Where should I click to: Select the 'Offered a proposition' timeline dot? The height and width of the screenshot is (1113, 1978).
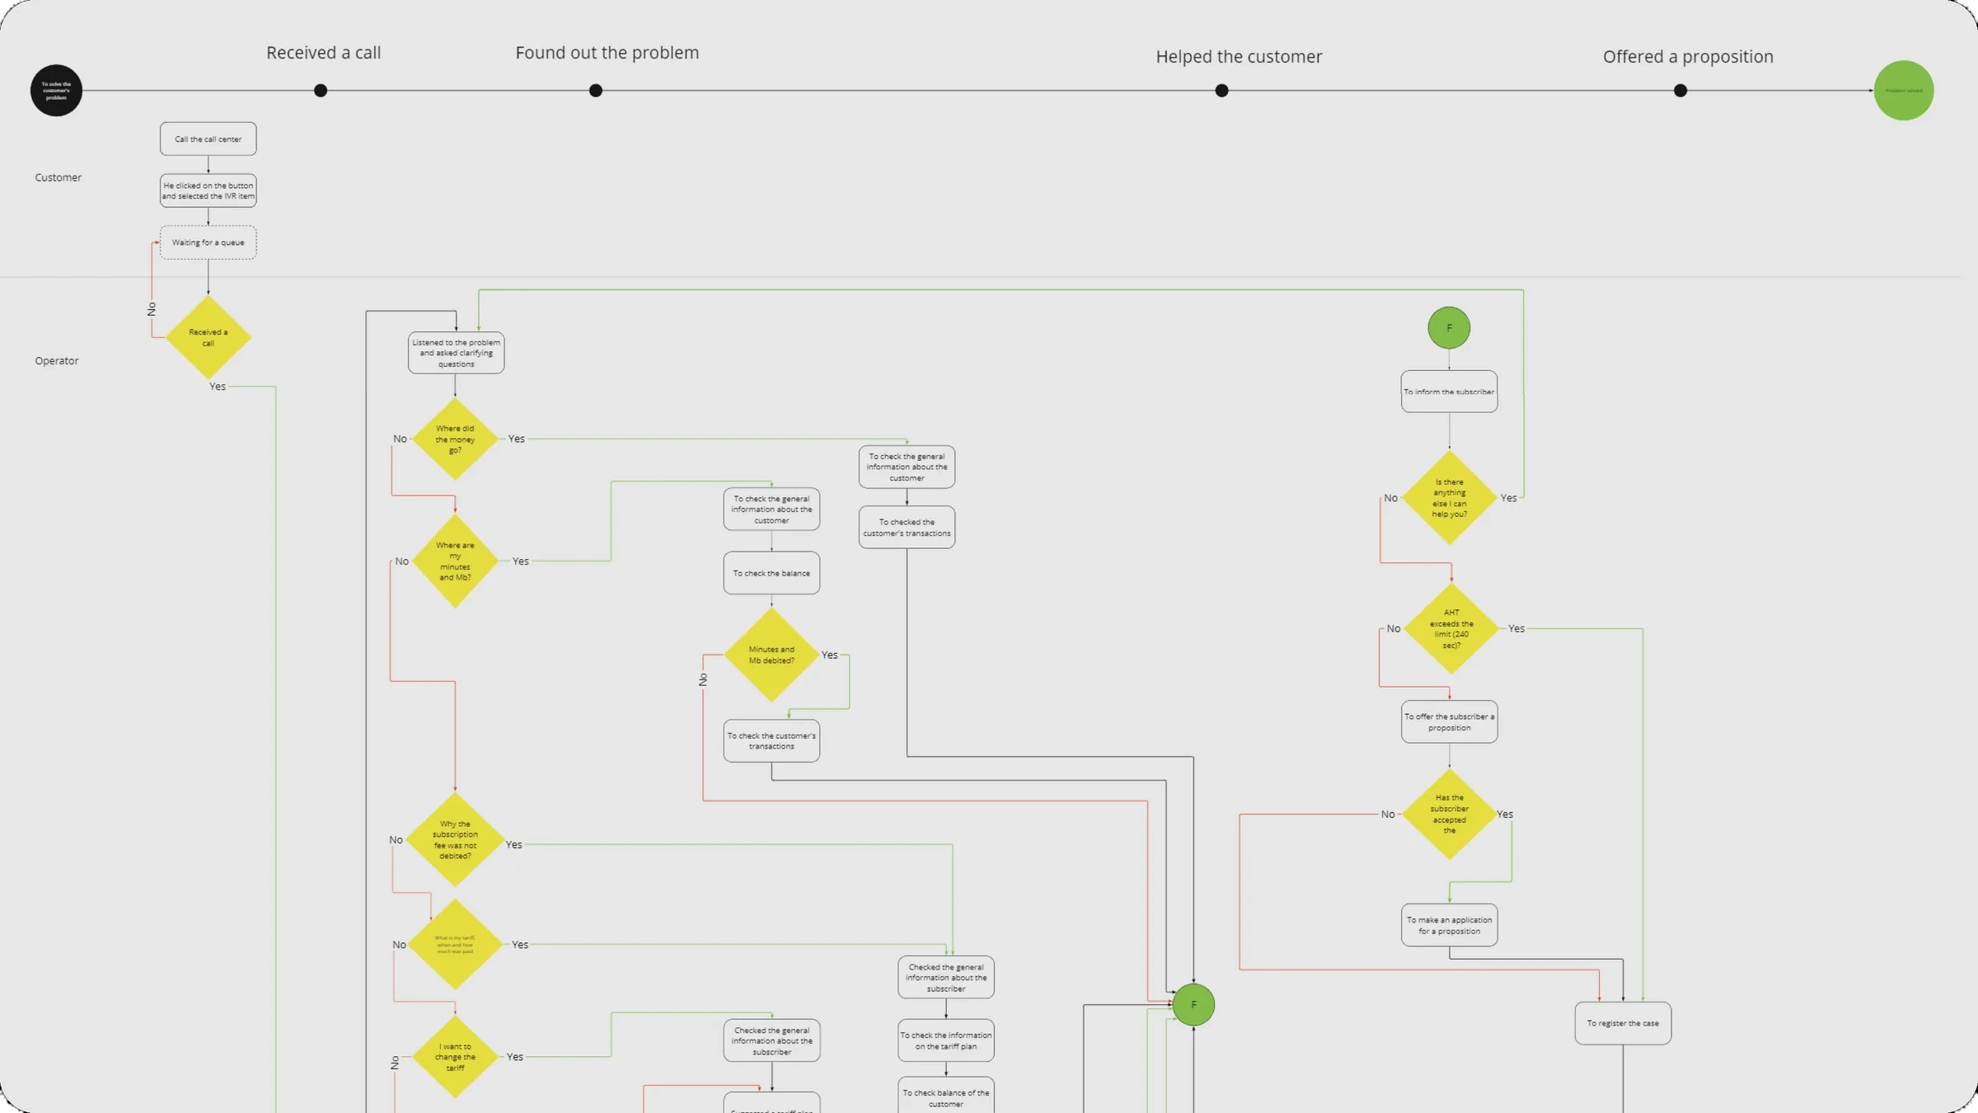tap(1680, 90)
